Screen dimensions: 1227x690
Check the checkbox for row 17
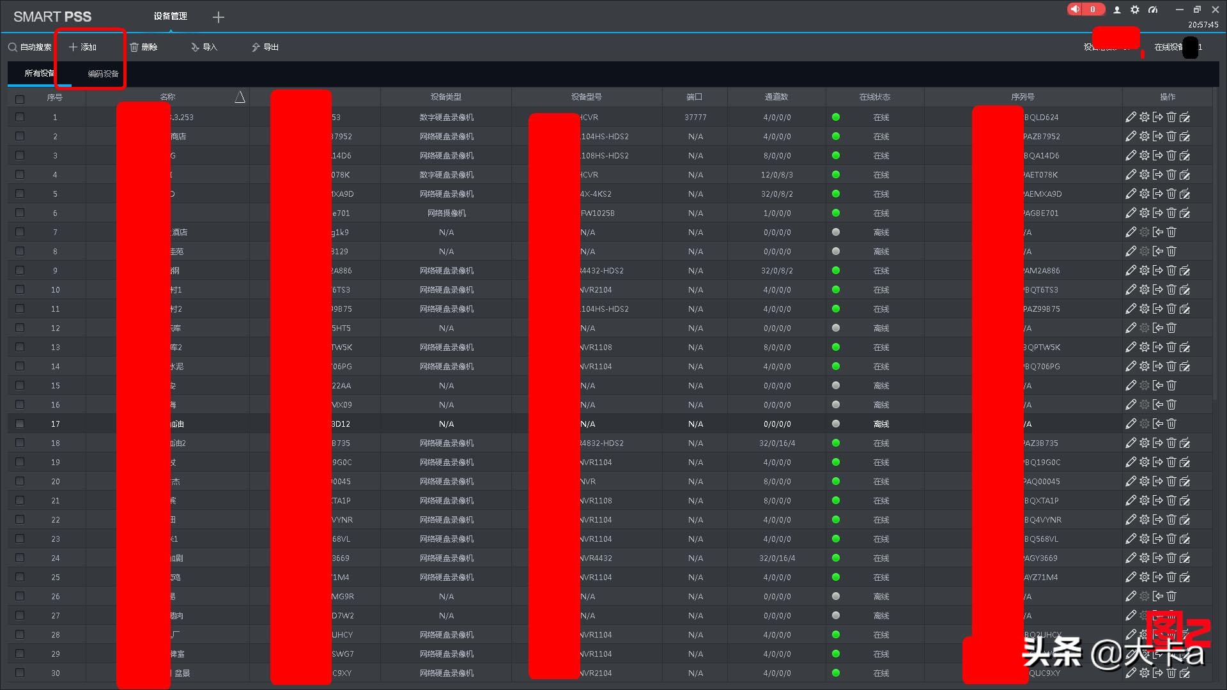(x=20, y=424)
